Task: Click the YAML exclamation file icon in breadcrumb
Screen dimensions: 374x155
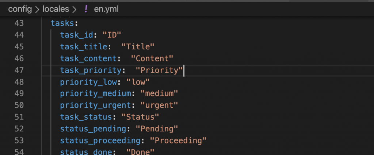Action: 86,9
